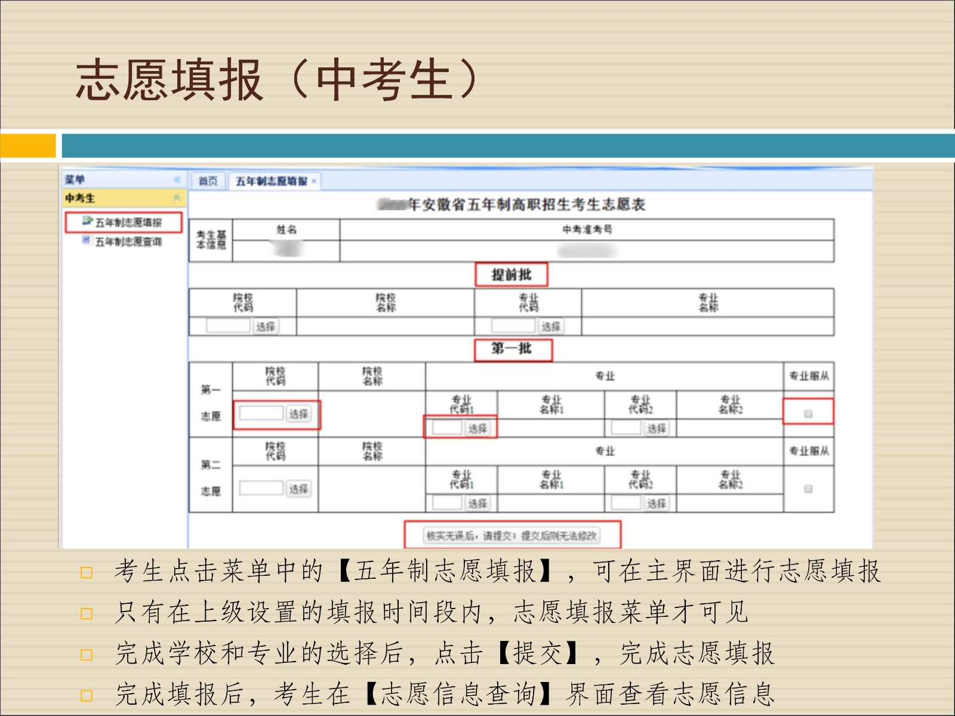Collapse the 菜单 sidebar with the double-arrow icon
This screenshot has height=716, width=955.
click(x=177, y=179)
